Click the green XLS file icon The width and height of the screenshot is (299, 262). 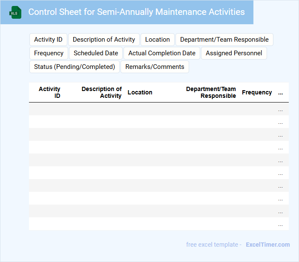(15, 12)
